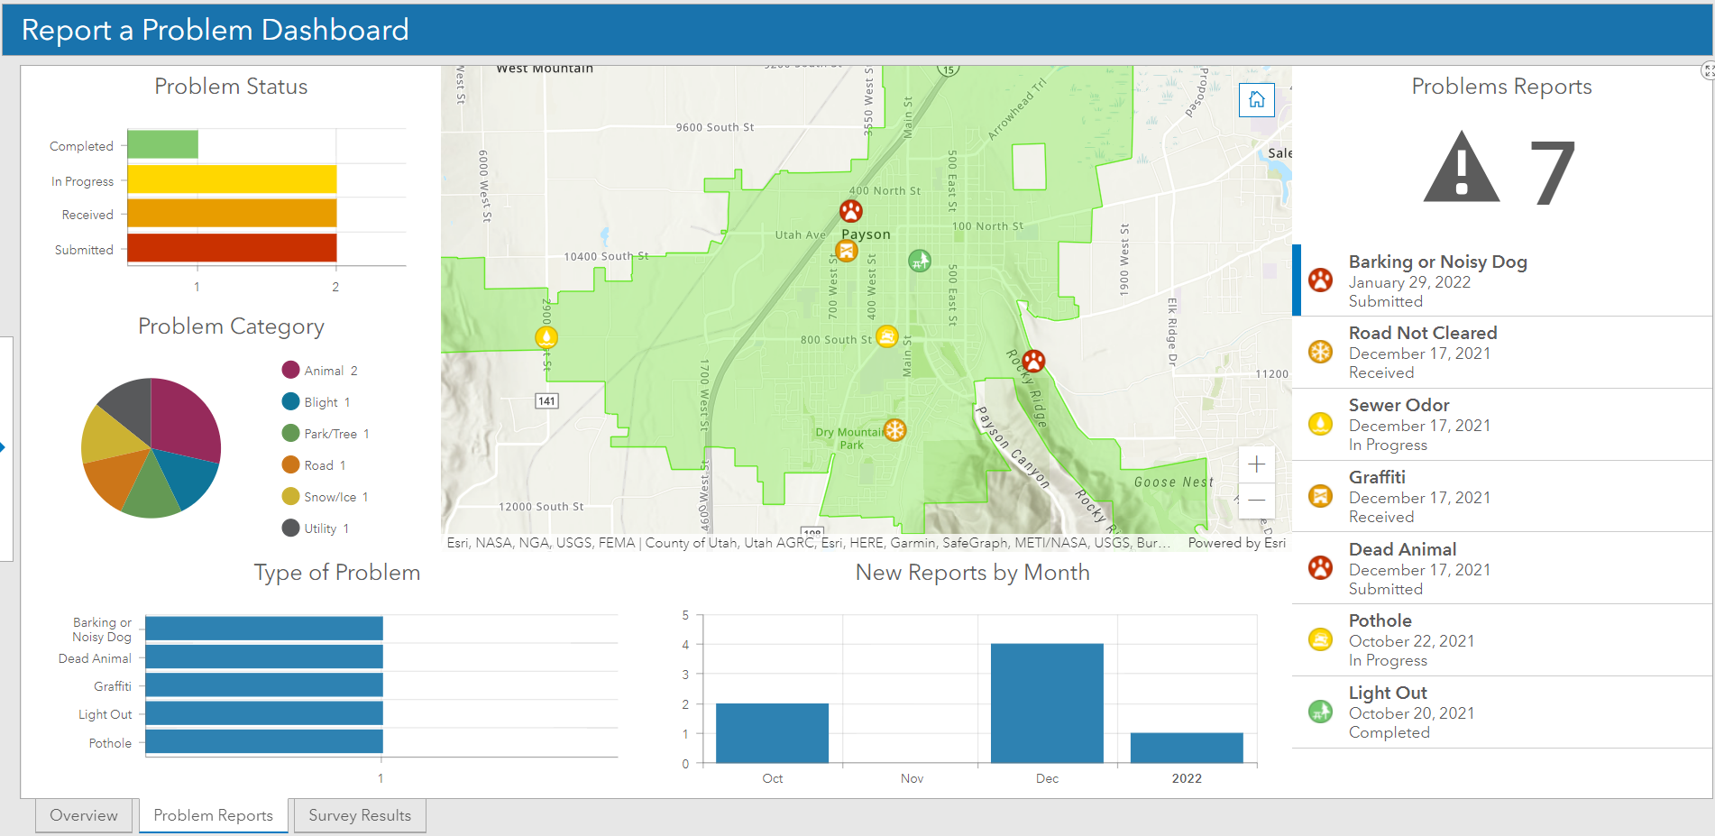Click the In Progress status bar

pos(232,179)
